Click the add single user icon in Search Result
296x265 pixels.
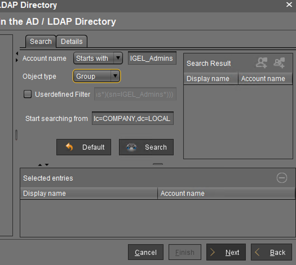[262, 63]
